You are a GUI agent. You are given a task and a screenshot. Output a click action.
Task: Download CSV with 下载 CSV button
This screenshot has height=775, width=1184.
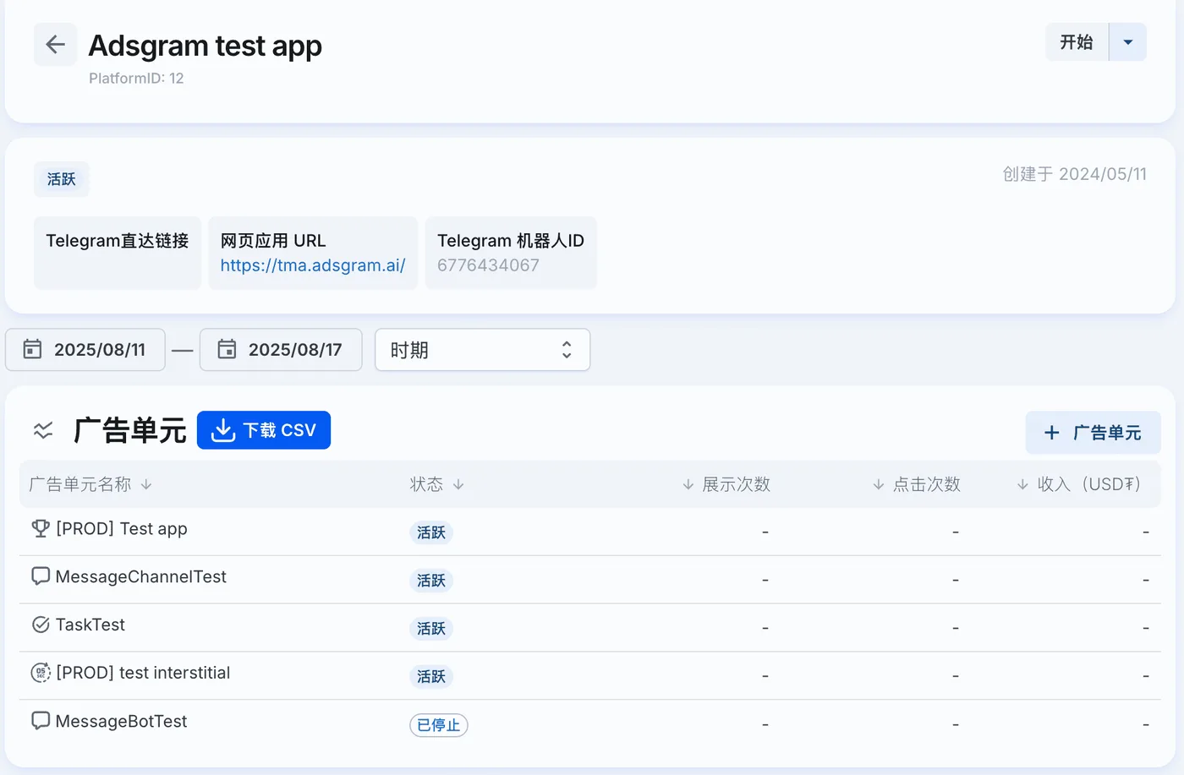(x=264, y=430)
